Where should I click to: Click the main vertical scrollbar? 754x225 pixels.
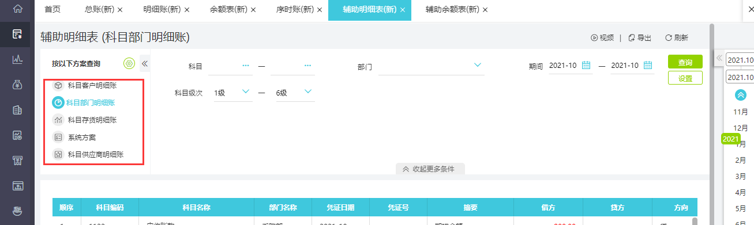(712, 124)
